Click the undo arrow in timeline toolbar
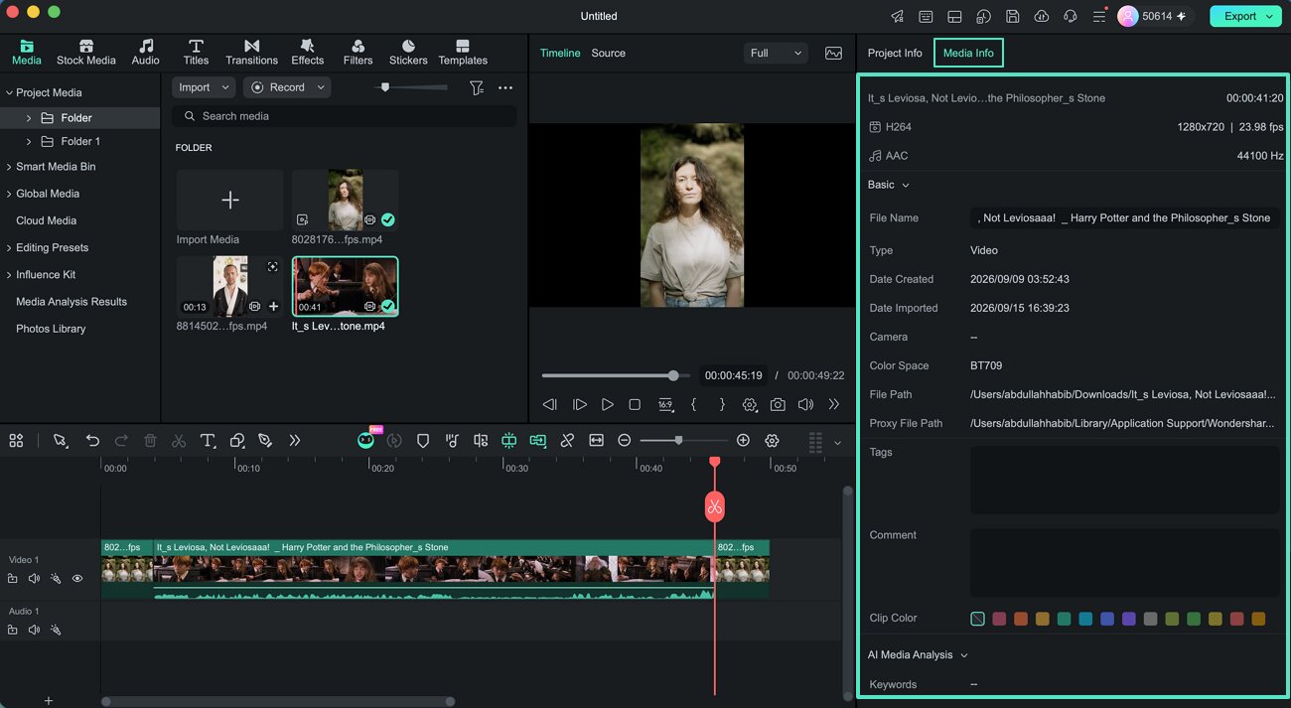Viewport: 1291px width, 708px height. click(x=92, y=441)
